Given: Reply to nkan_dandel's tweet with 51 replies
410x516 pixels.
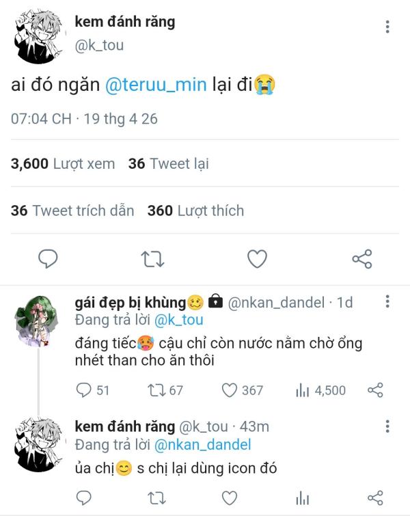Looking at the screenshot, I should click(x=92, y=390).
